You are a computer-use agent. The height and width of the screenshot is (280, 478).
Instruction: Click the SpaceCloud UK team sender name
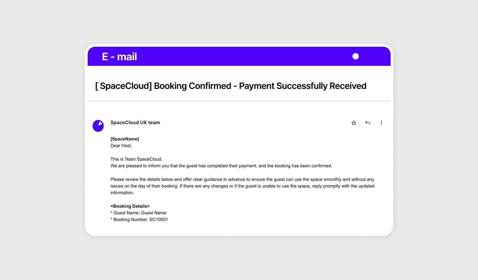(135, 122)
